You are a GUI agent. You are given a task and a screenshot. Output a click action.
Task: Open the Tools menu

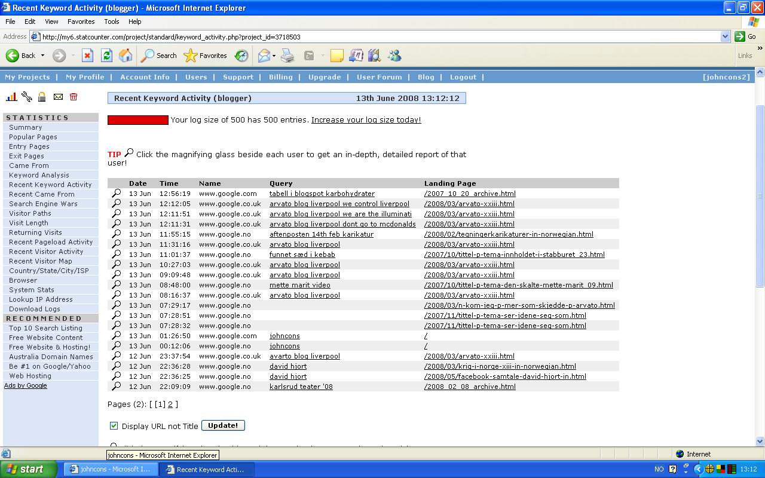pyautogui.click(x=112, y=22)
